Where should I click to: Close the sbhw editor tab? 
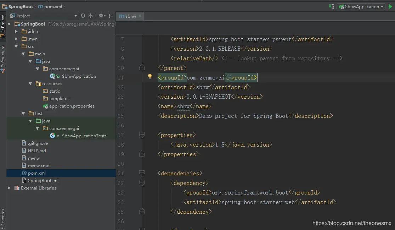[x=140, y=16]
